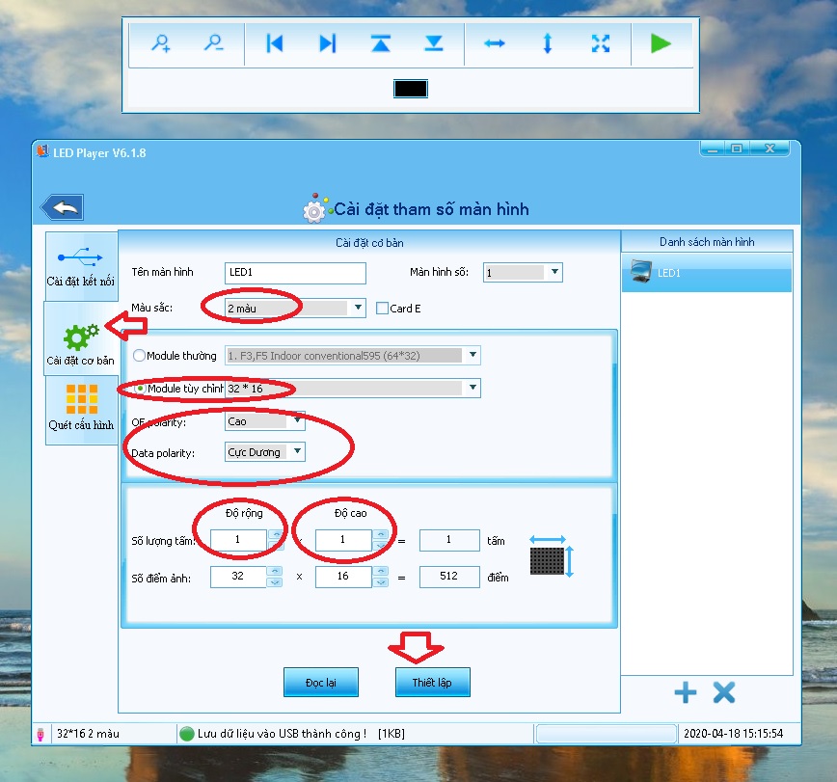Open the Màn hình số dropdown

tap(523, 272)
